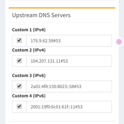This screenshot has width=124, height=124.
Task: Select the Custom 2 (IPv4) label text
Action: [x=29, y=50]
